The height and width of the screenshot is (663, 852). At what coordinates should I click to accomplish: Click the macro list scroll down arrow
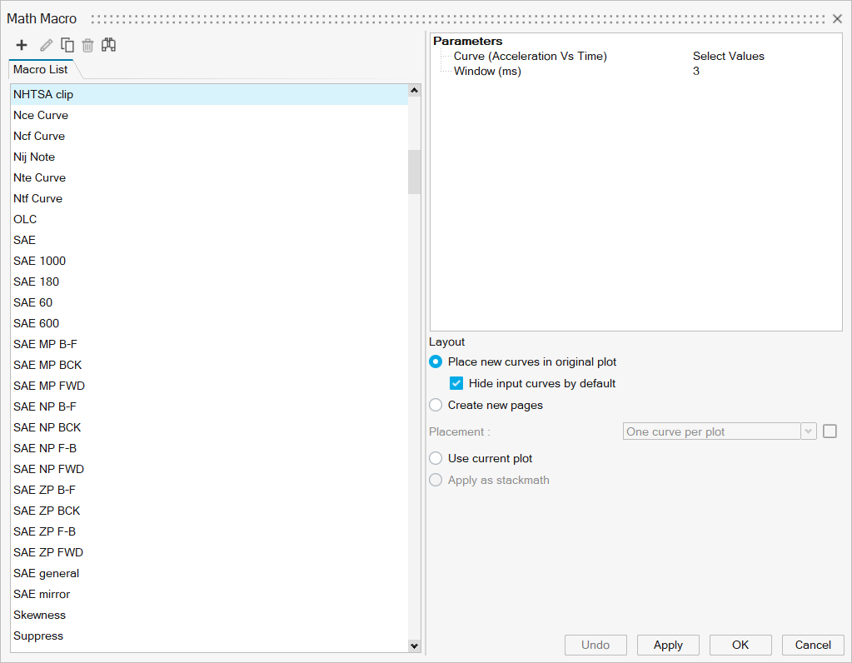[415, 646]
